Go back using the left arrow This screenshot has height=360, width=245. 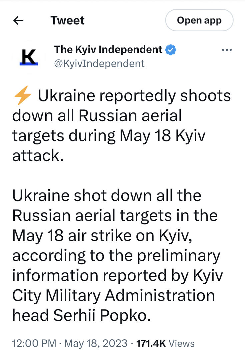pos(18,20)
